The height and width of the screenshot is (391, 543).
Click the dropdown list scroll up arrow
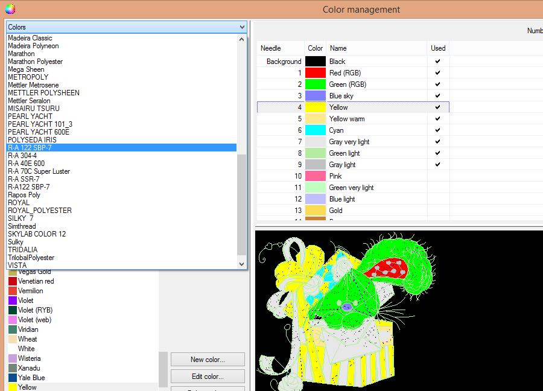click(242, 39)
